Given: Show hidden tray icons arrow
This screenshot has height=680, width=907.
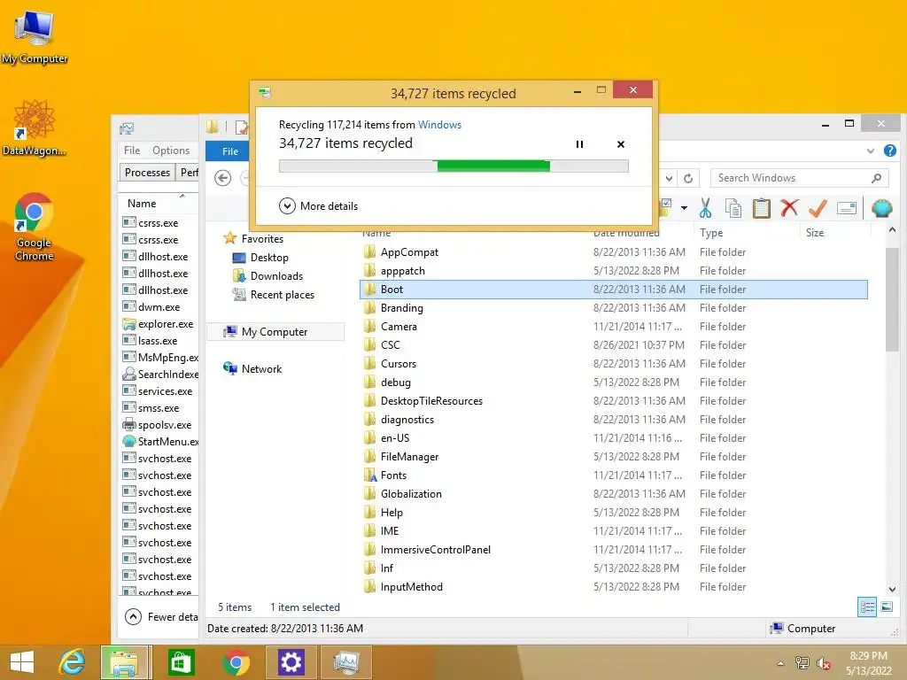Looking at the screenshot, I should coord(781,663).
